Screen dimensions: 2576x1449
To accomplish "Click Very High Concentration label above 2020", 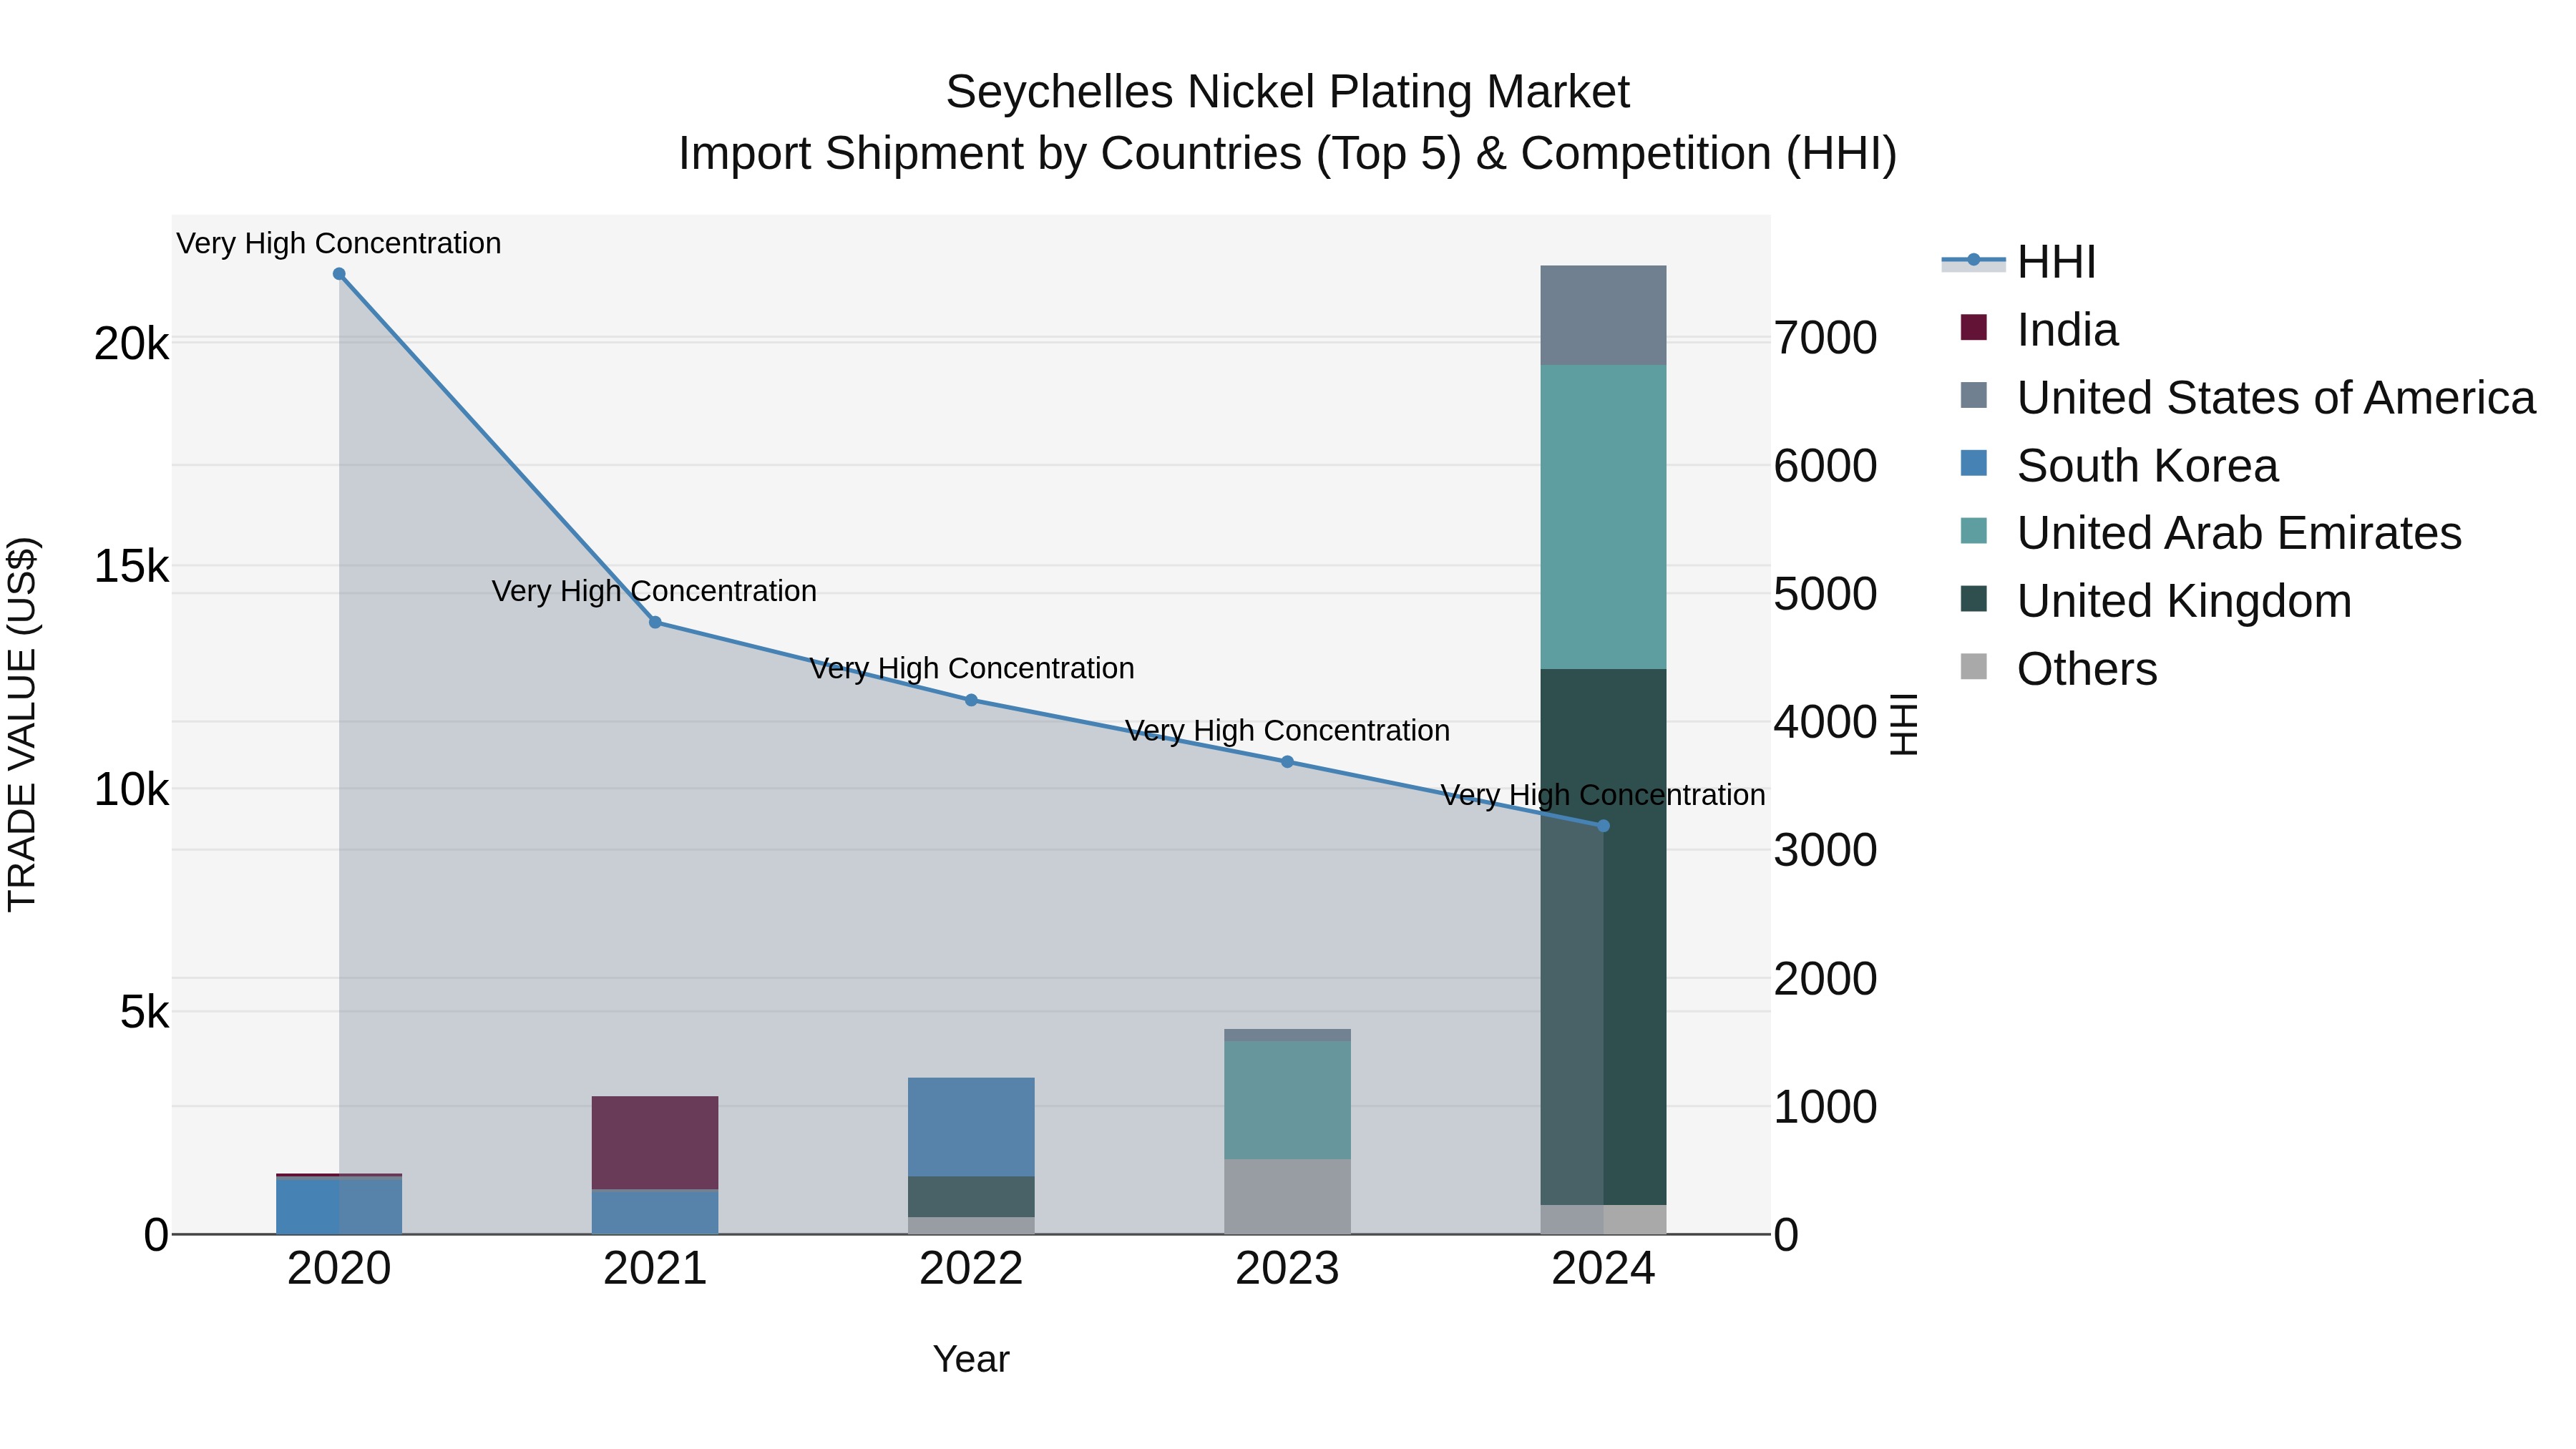I will point(339,243).
